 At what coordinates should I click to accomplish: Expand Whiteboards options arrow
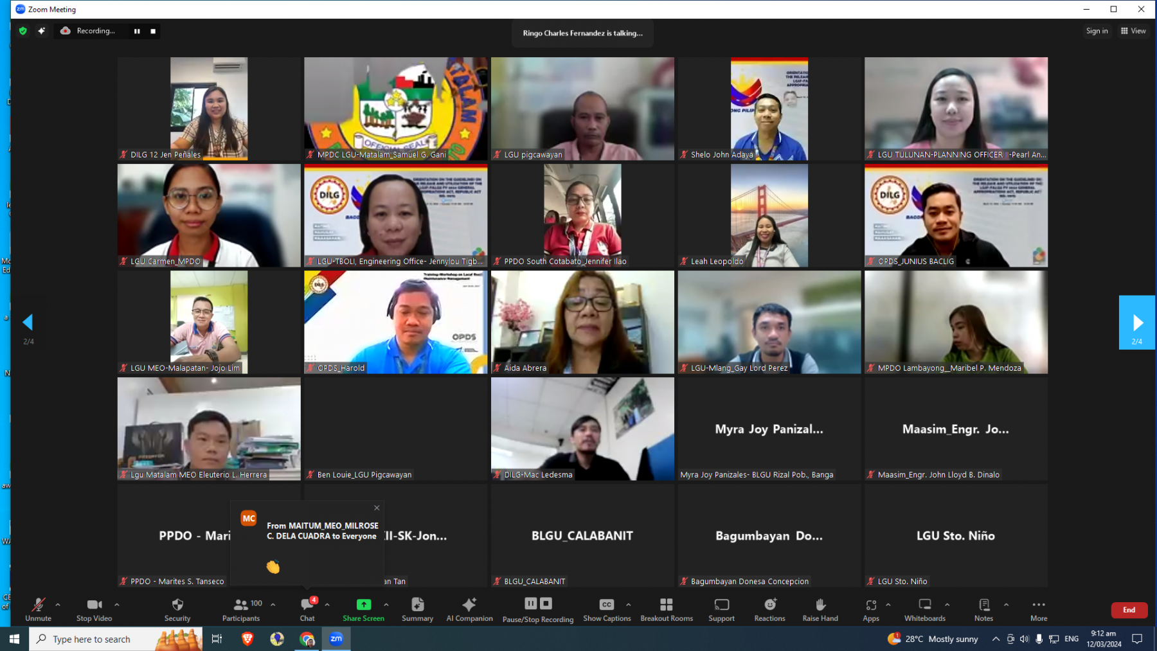click(947, 605)
